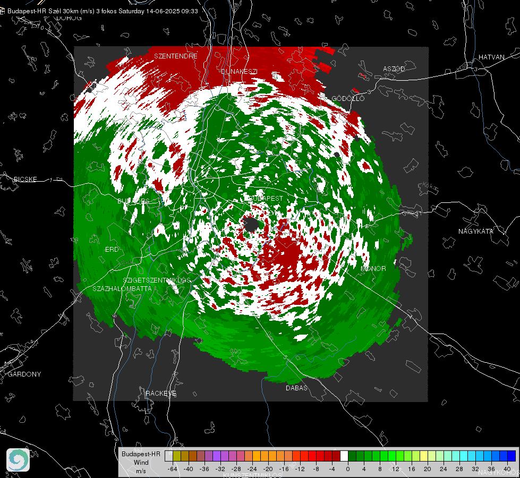Click the SZIGETSZENTMIKLÓS town label
Image resolution: width=520 pixels, height=478 pixels.
coord(157,280)
